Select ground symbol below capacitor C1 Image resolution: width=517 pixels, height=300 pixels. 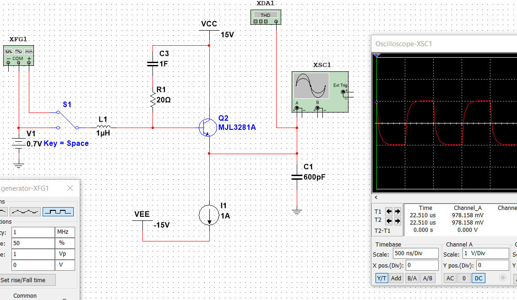coord(297,212)
